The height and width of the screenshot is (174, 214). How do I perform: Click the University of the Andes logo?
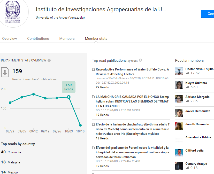pyautogui.click(x=13, y=12)
